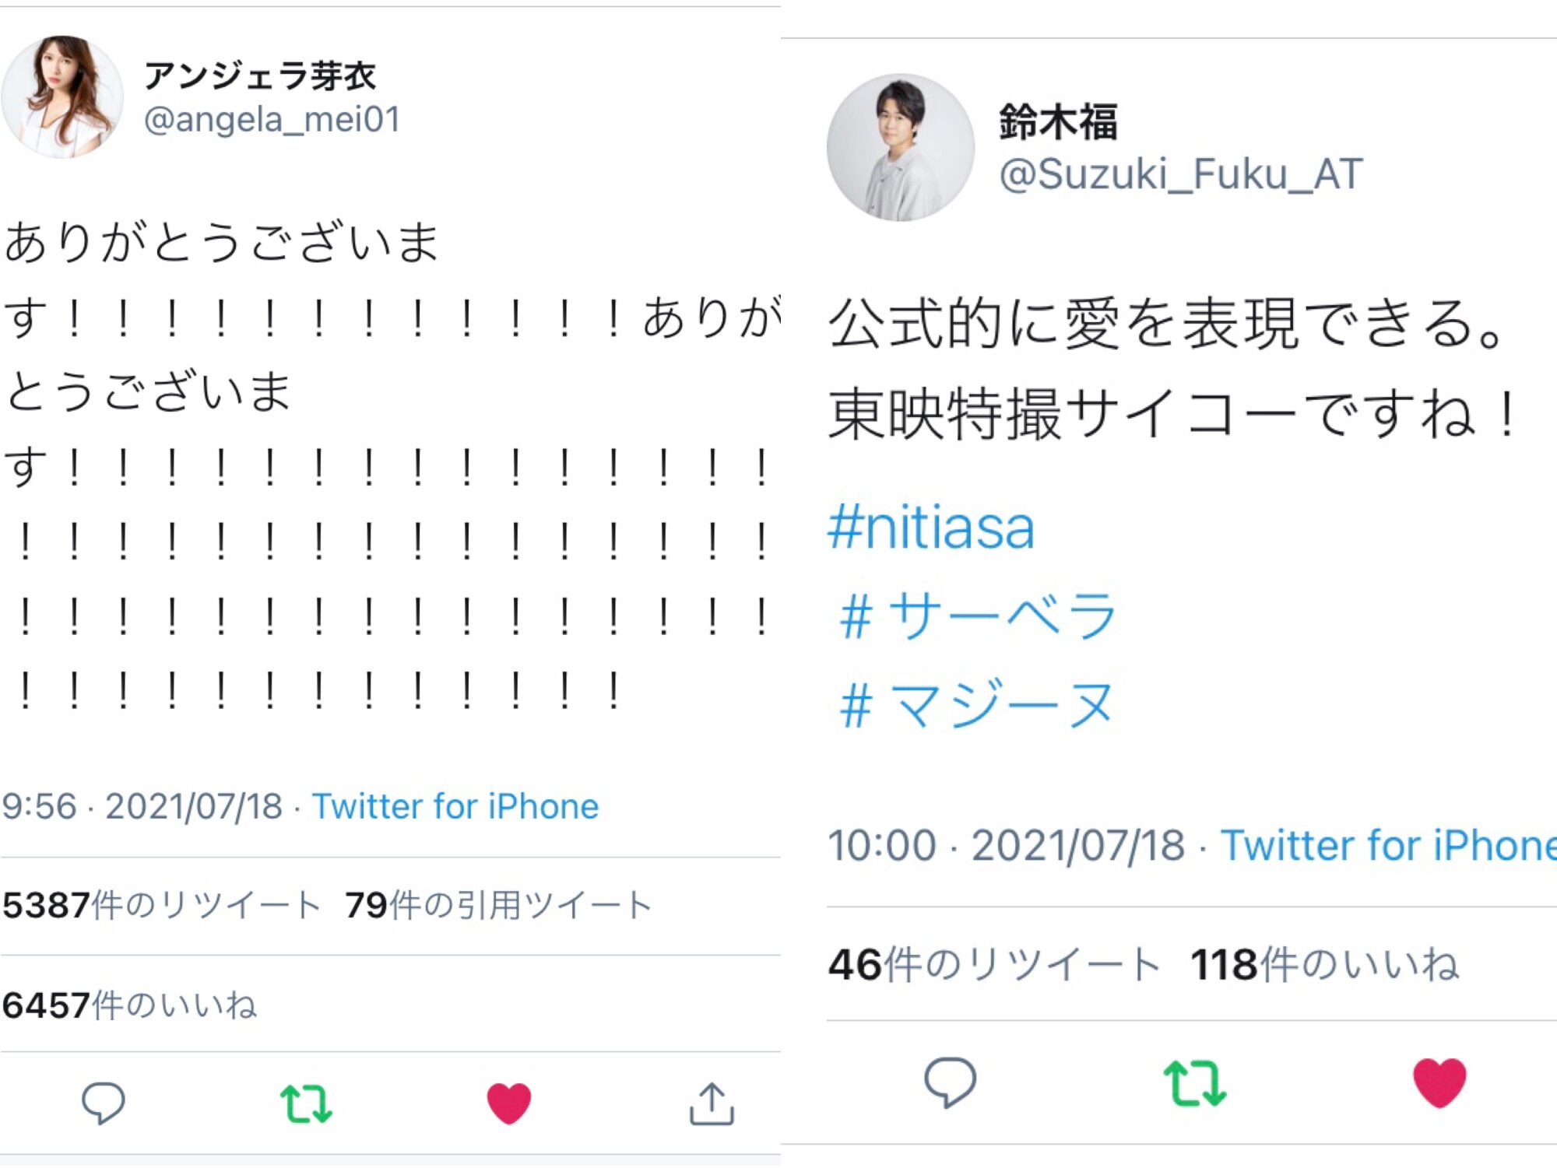Undo retweet on 鈴木福's tweet

(x=1194, y=1082)
